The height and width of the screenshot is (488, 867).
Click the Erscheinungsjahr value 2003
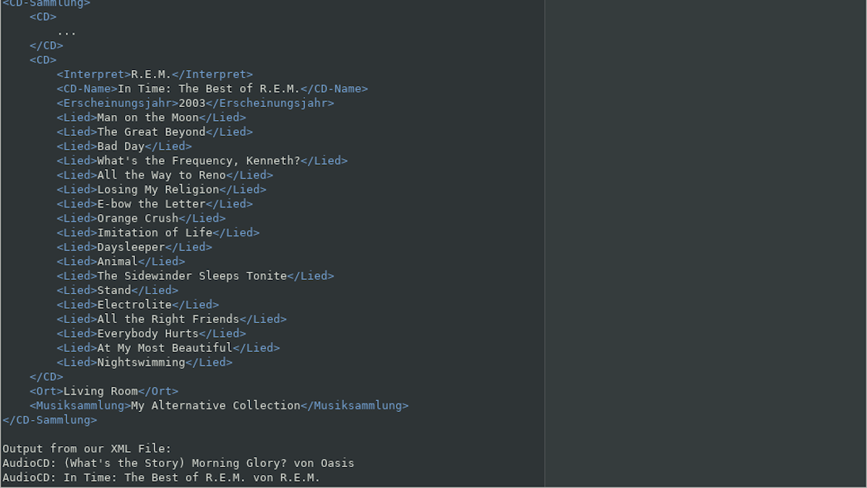(x=192, y=103)
